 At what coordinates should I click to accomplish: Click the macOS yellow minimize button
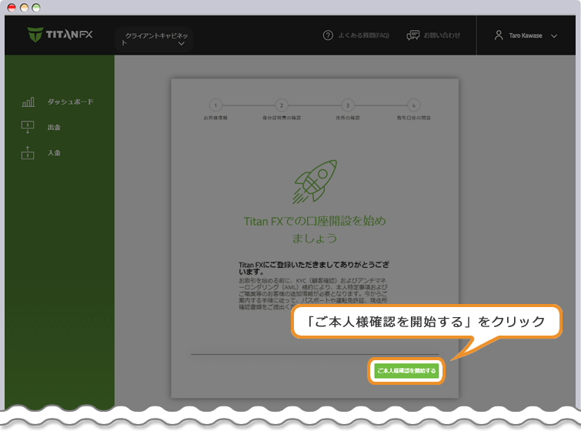pos(24,8)
